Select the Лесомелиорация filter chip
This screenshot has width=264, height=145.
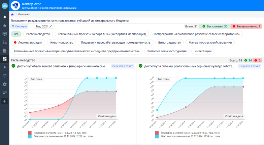(x=28, y=43)
